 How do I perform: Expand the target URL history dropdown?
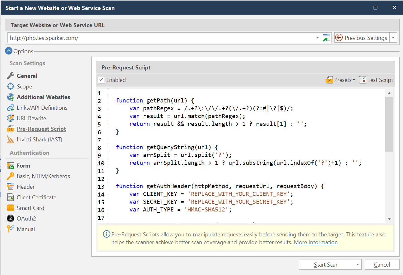pyautogui.click(x=317, y=38)
